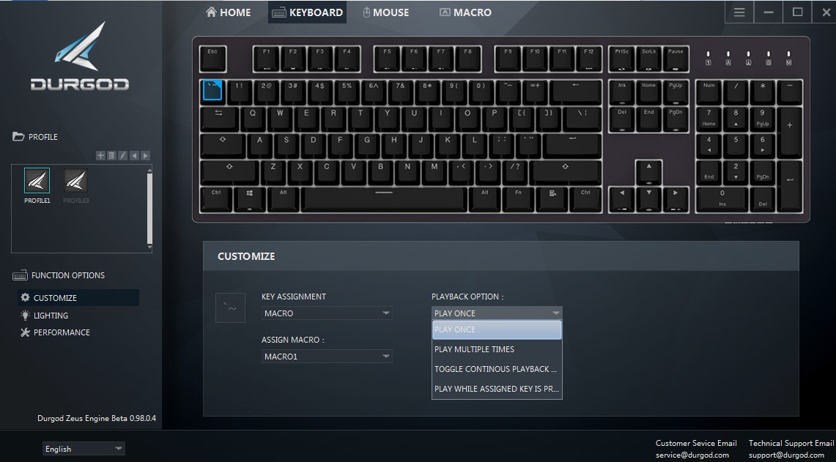The width and height of the screenshot is (836, 462).
Task: Click the Windows key on keyboard layout
Action: point(250,200)
